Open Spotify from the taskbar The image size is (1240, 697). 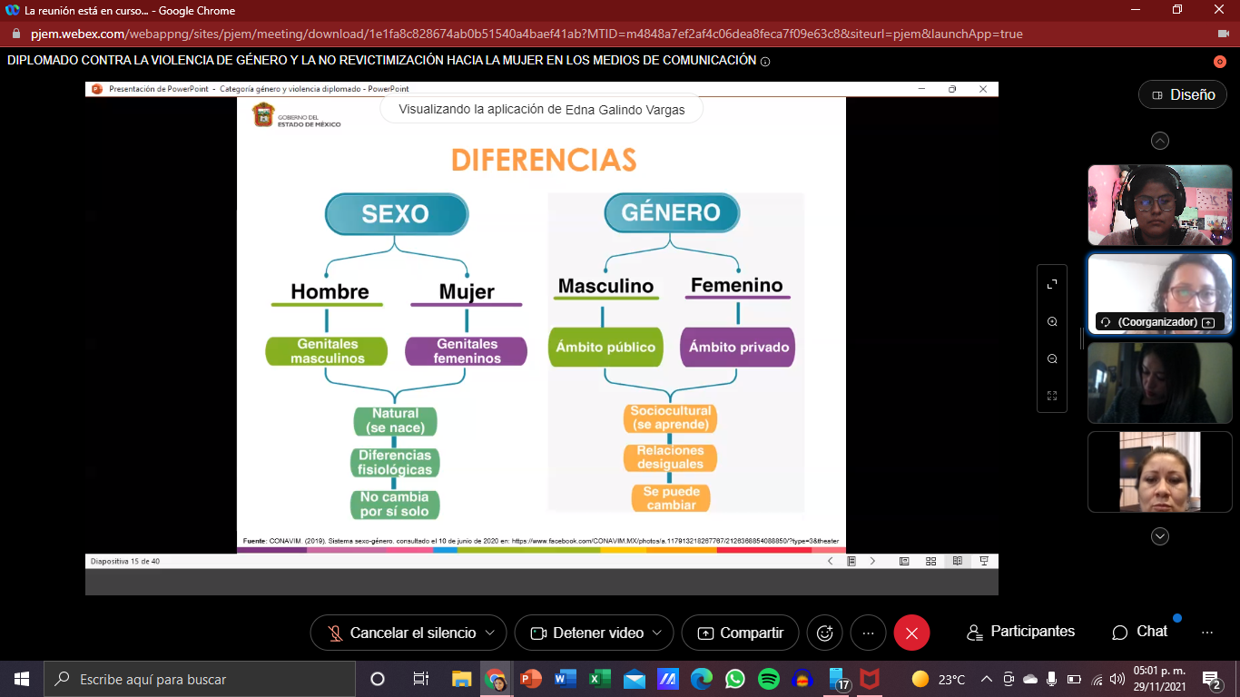[x=768, y=679]
